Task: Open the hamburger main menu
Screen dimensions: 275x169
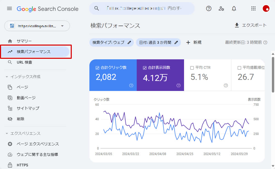Action: [x=9, y=9]
